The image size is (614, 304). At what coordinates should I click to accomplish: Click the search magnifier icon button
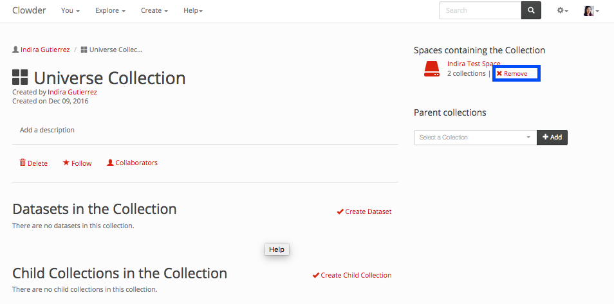(531, 11)
